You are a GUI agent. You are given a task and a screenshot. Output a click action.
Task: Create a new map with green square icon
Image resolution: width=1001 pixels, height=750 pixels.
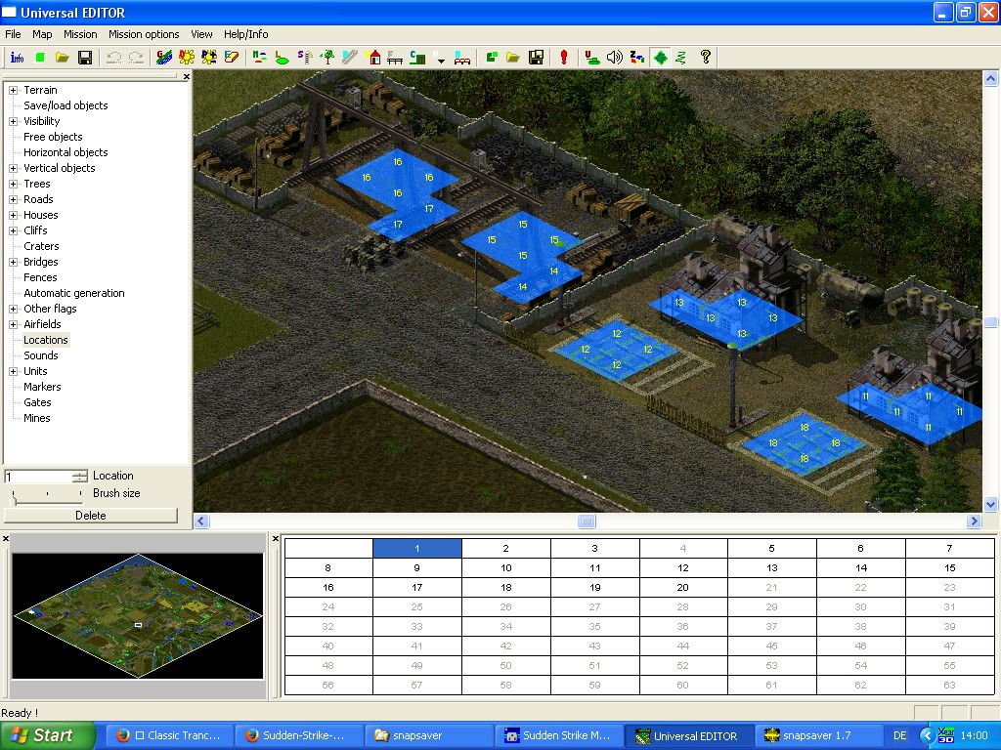click(39, 58)
